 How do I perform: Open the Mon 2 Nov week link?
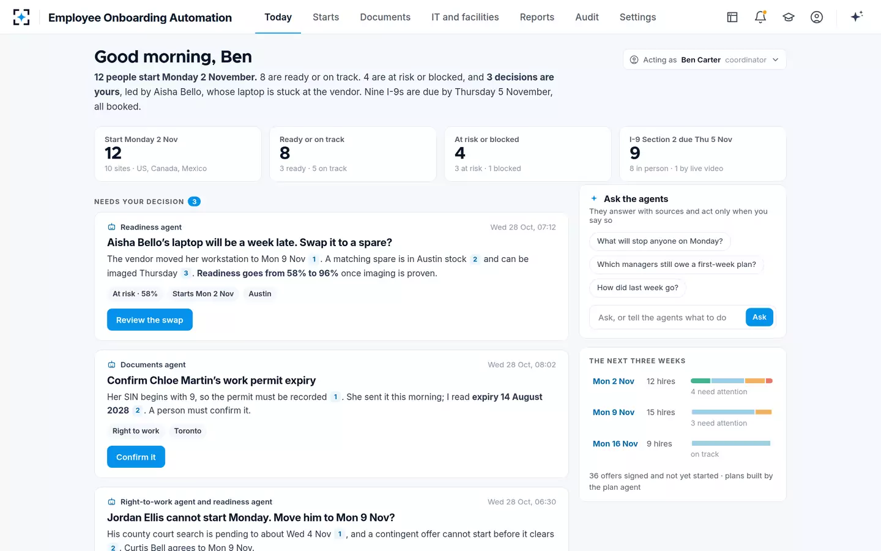[613, 381]
